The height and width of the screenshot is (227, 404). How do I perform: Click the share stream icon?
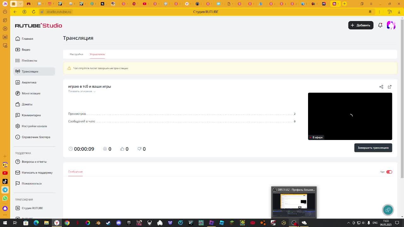381,87
